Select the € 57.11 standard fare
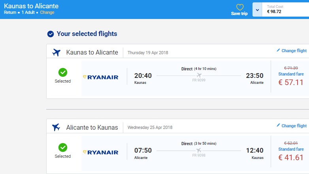The width and height of the screenshot is (309, 174). [x=291, y=82]
